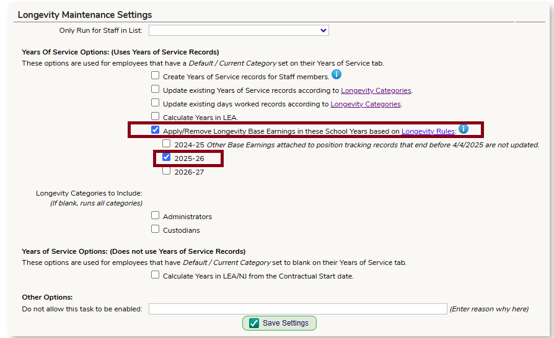The image size is (554, 338).
Task: Check Update existing Years of Service records
Action: [155, 89]
